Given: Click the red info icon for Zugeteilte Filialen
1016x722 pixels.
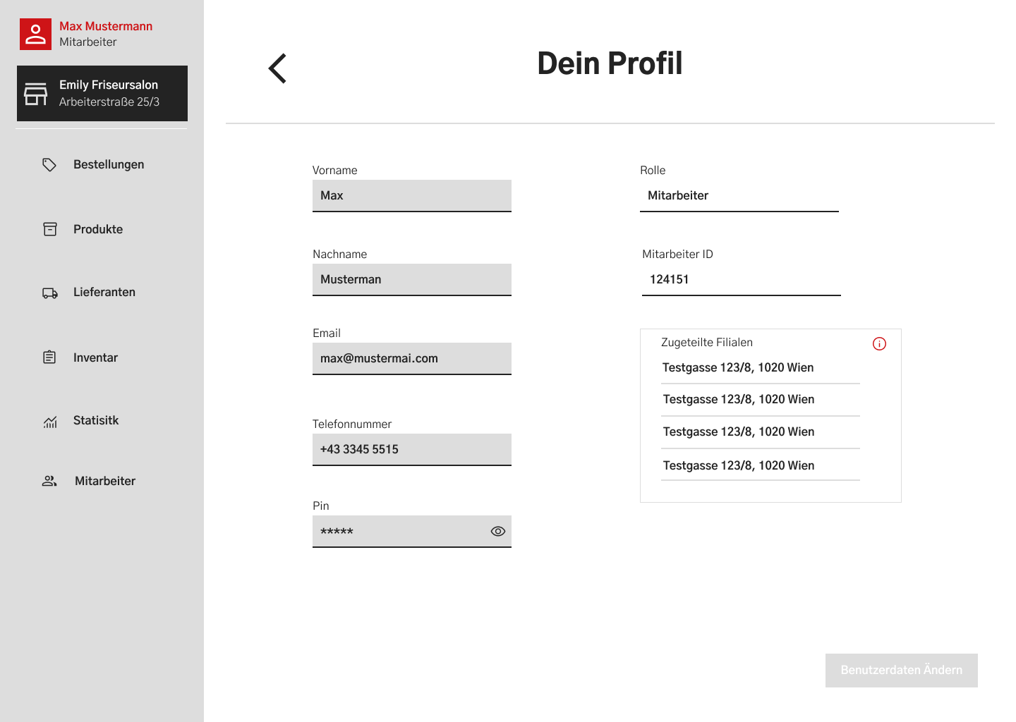Looking at the screenshot, I should pos(879,344).
